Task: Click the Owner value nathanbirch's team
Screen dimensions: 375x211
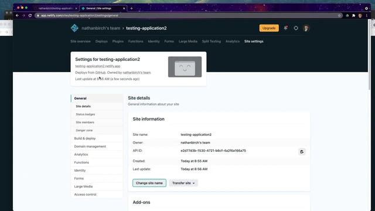Action: click(195, 142)
